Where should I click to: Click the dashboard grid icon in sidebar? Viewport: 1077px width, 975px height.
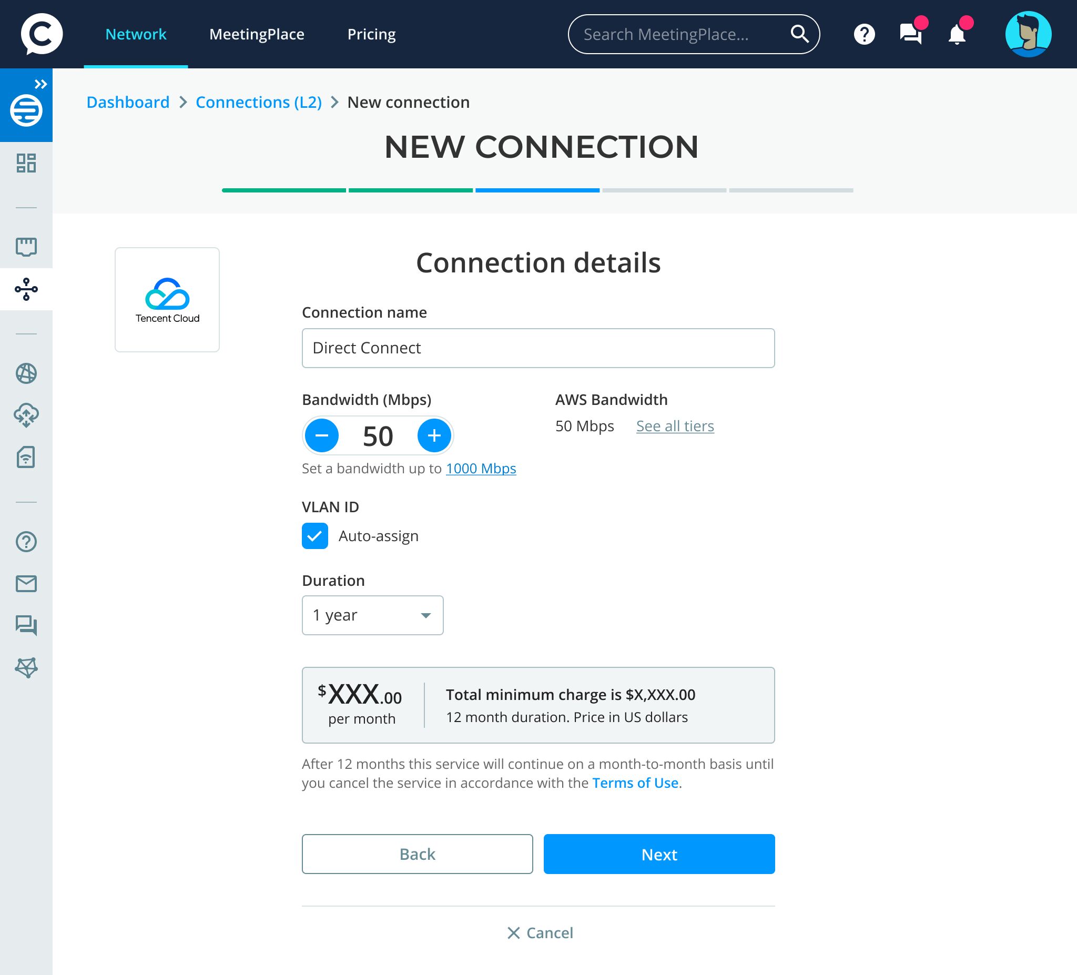coord(26,163)
